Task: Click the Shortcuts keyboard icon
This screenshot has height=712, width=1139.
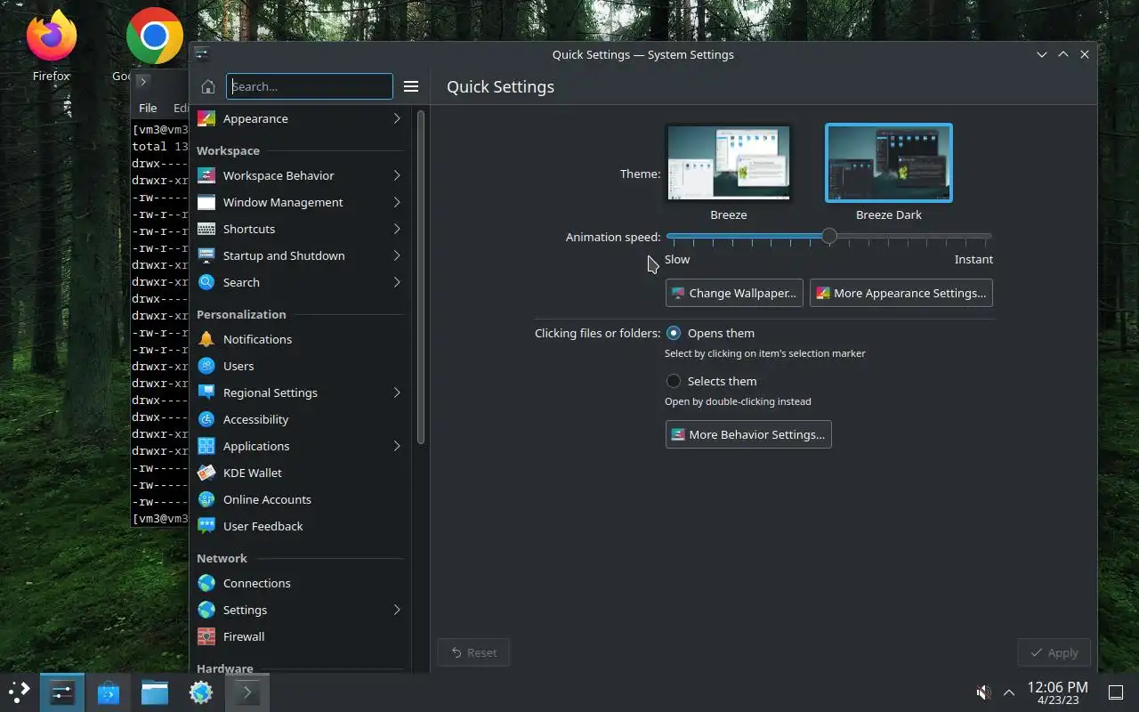Action: click(x=206, y=229)
